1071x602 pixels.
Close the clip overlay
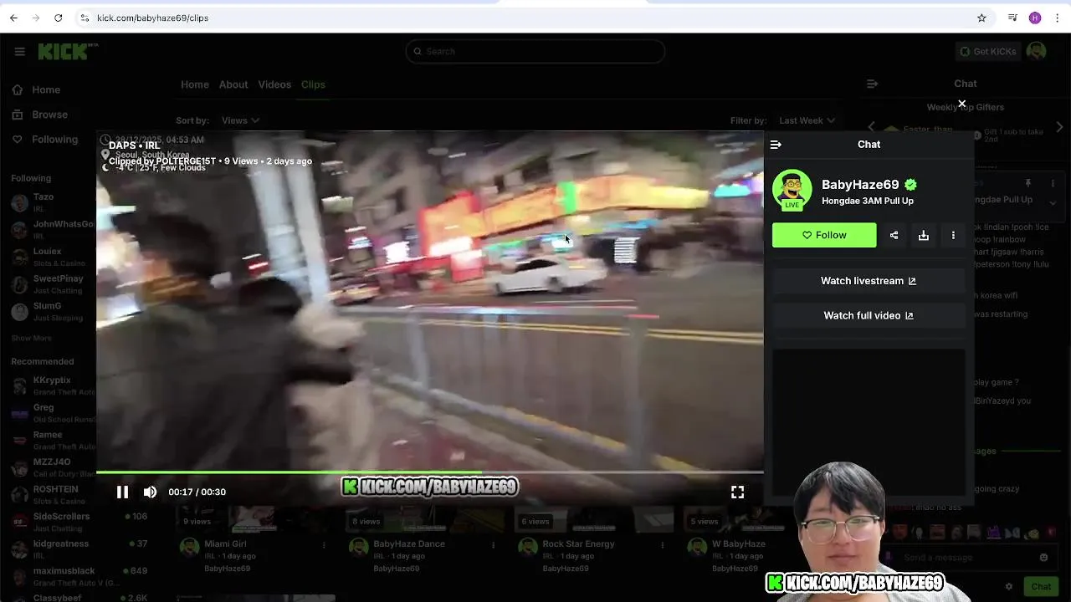[x=961, y=104]
